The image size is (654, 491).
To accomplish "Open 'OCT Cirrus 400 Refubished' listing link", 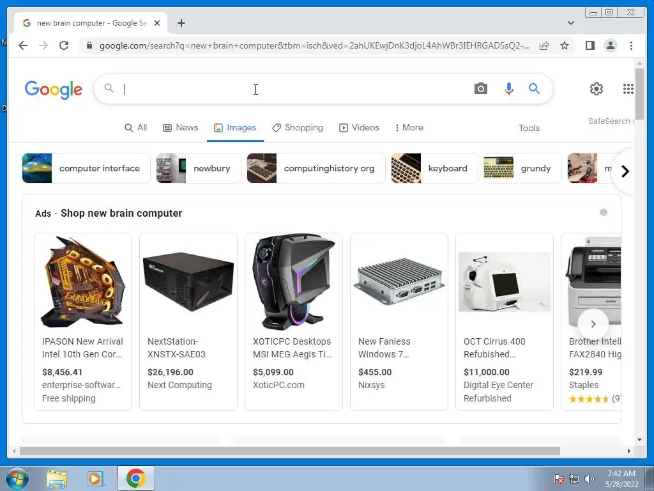I will coord(495,348).
